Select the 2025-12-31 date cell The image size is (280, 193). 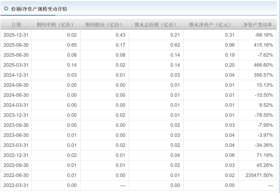point(16,35)
